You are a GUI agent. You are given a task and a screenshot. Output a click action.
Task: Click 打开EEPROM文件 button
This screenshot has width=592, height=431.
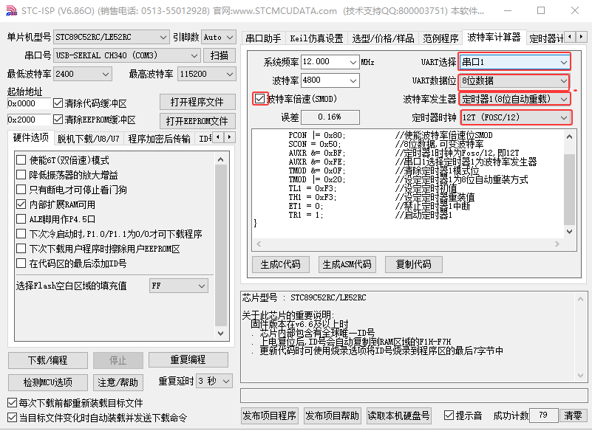tap(197, 121)
